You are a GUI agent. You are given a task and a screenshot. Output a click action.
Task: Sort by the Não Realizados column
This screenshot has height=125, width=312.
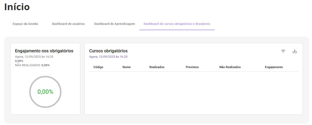pos(230,67)
